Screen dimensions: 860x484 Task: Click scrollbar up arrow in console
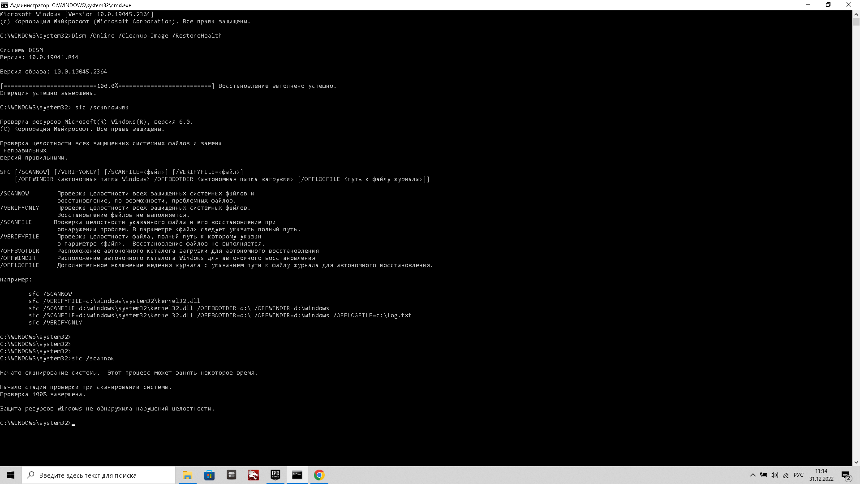click(x=856, y=14)
